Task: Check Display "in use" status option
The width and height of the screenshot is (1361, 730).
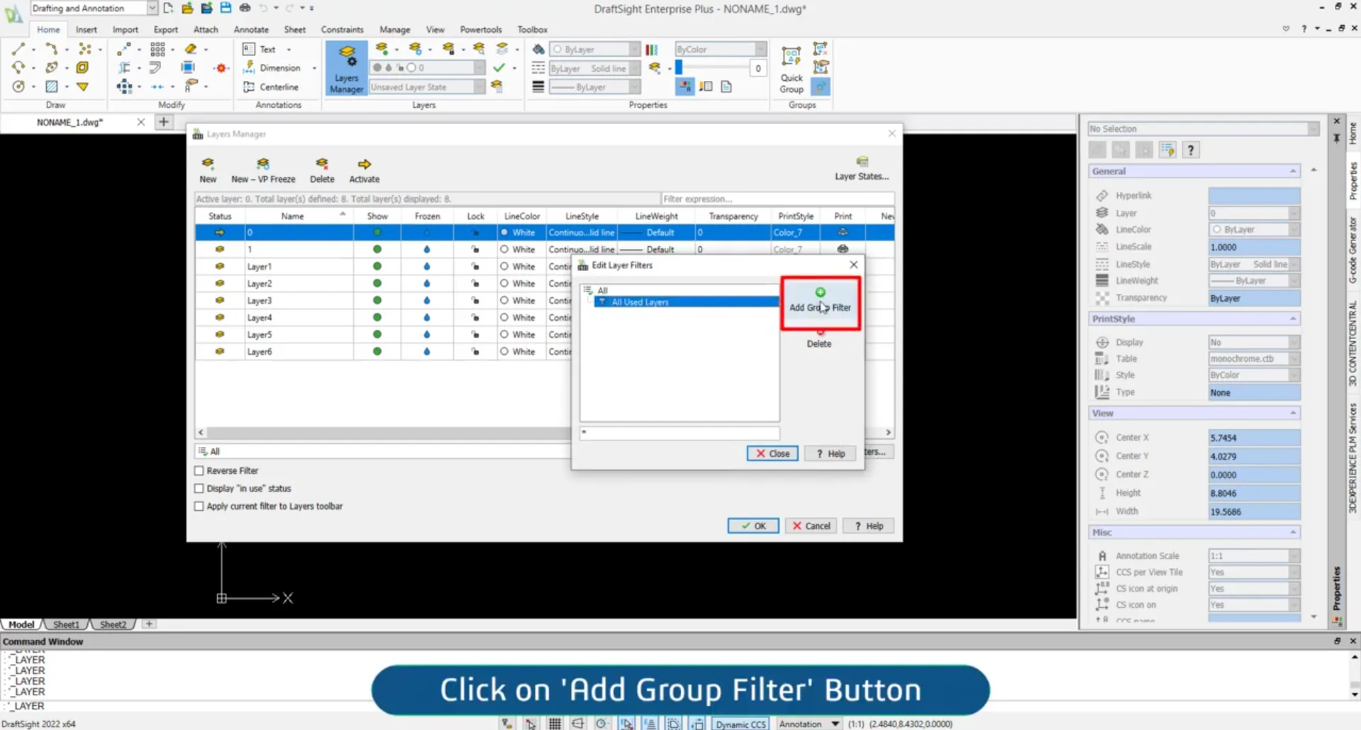Action: tap(199, 488)
